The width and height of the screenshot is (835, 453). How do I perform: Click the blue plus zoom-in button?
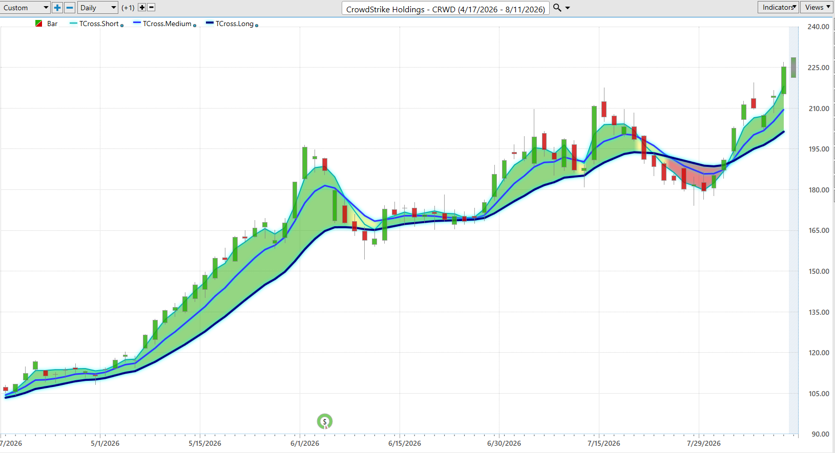point(57,8)
